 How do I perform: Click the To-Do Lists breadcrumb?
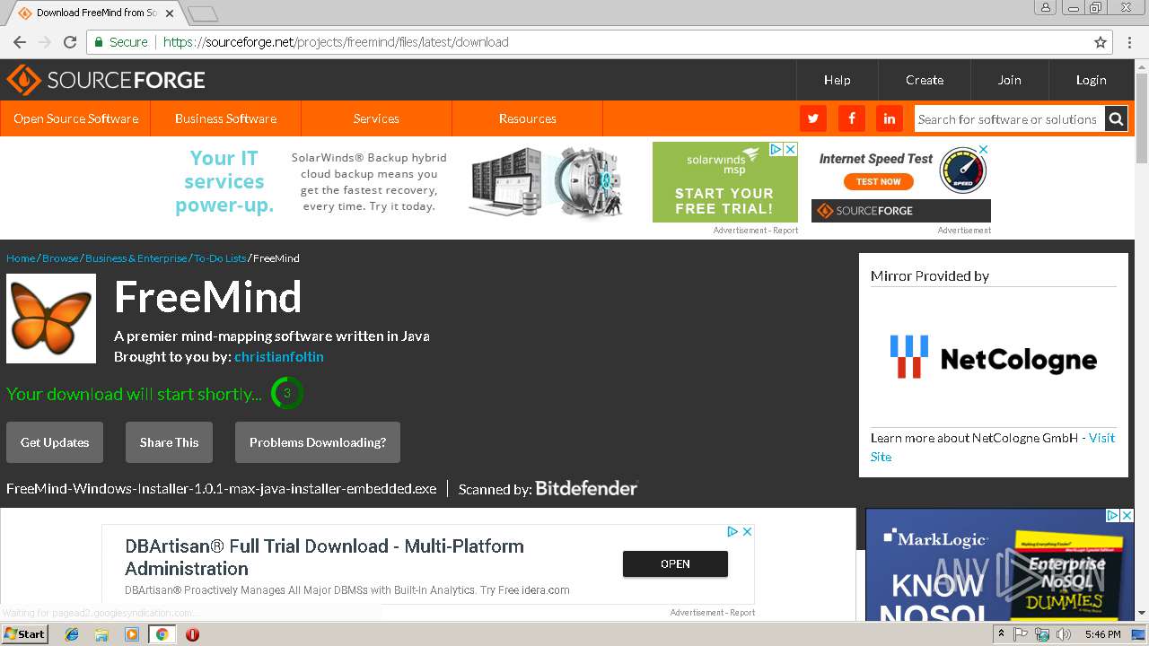tap(220, 258)
